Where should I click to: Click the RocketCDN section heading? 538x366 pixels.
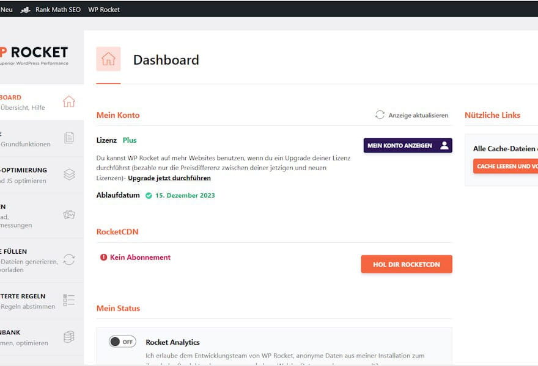(117, 232)
